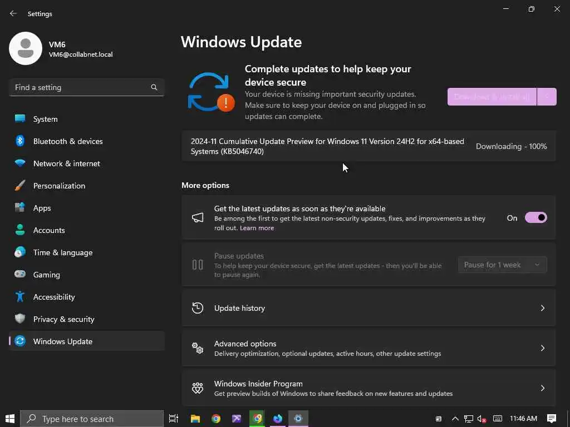Open Update history
The image size is (570, 427).
pos(368,308)
